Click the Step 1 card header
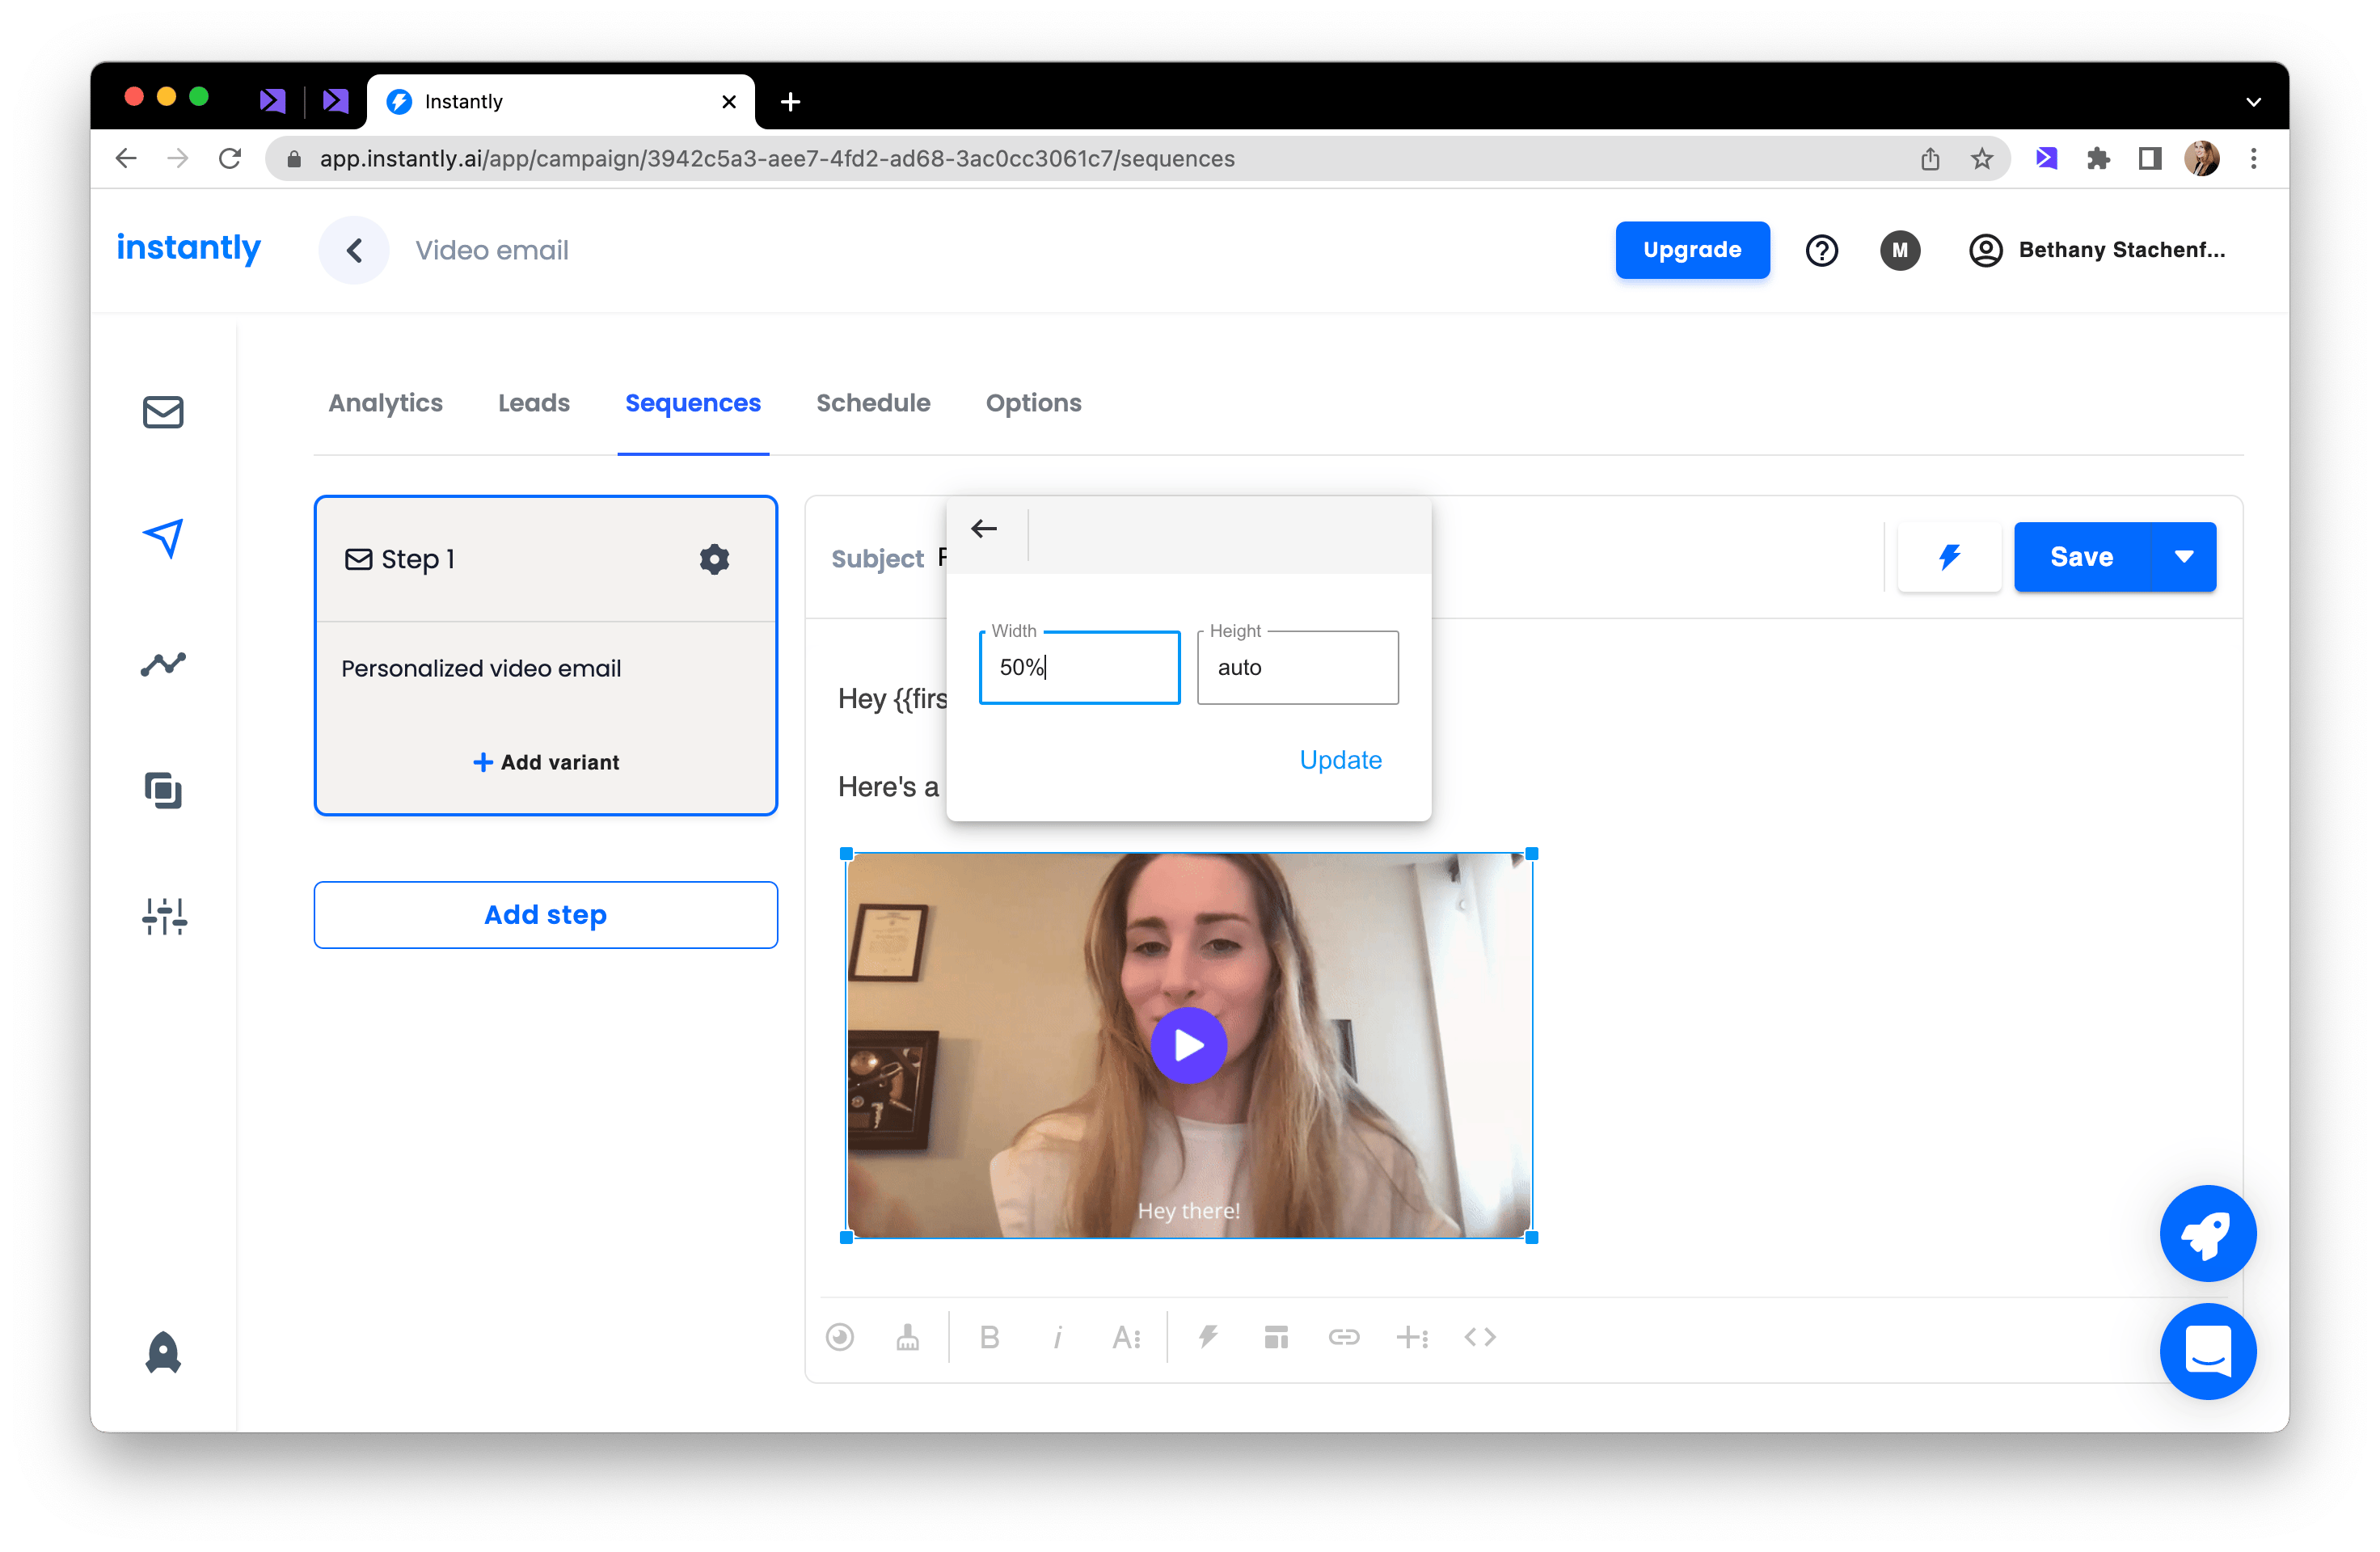 pyautogui.click(x=545, y=559)
